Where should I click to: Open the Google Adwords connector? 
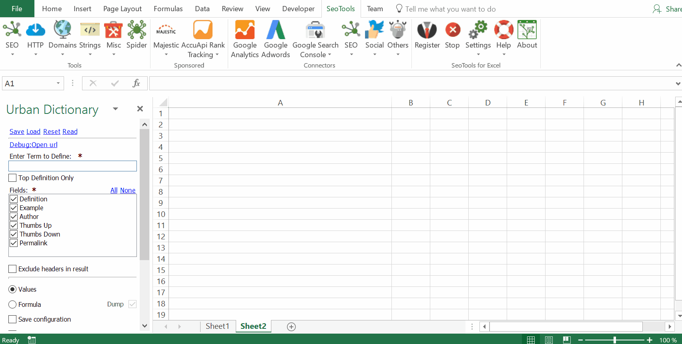(x=276, y=30)
